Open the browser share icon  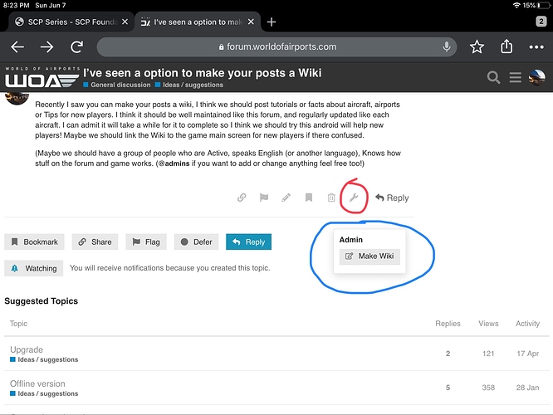(507, 46)
